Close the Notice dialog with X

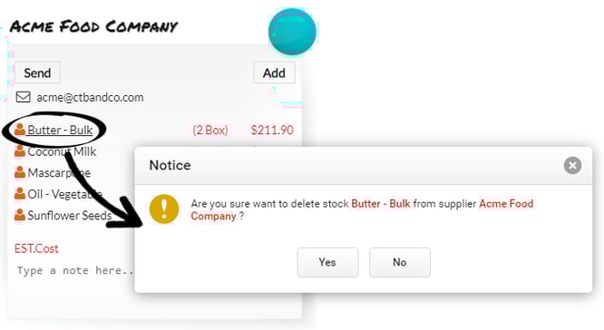572,166
